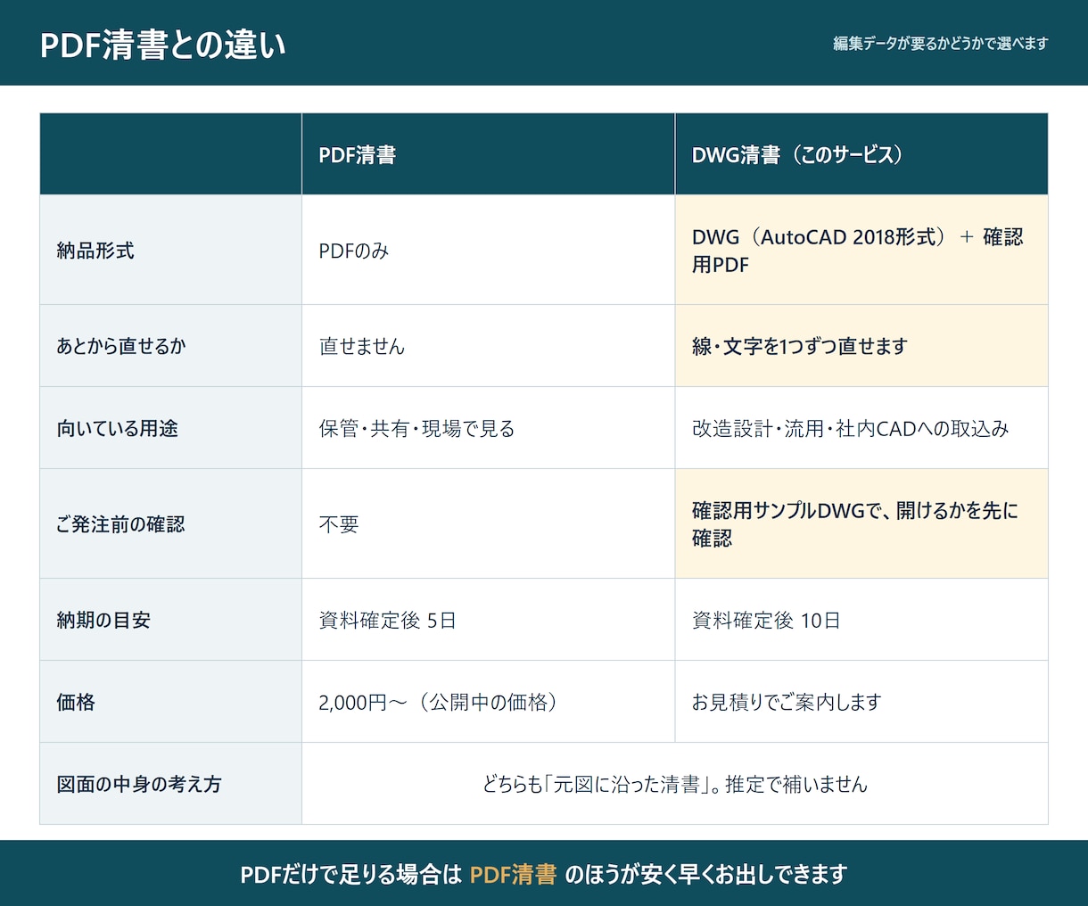Click the 'DWG清書（このサービス）' column header
1088x906 pixels.
[861, 154]
